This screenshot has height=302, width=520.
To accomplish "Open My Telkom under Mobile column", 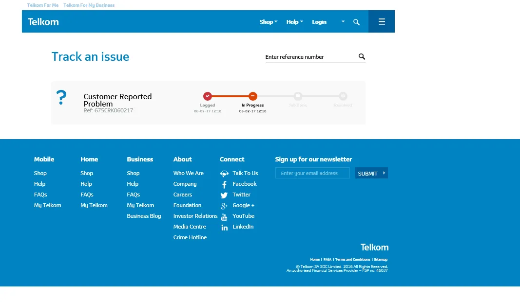I will click(47, 205).
